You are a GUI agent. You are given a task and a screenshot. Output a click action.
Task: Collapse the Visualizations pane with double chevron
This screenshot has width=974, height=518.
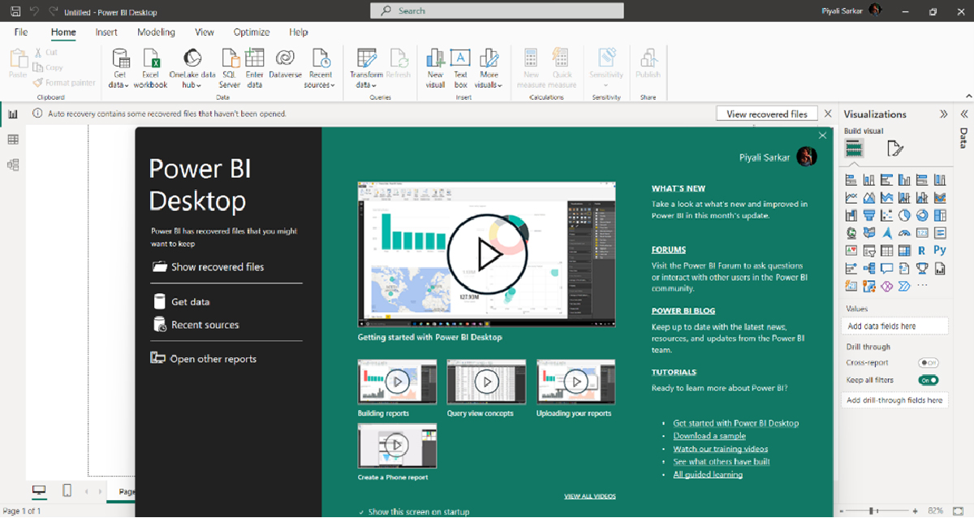click(943, 114)
